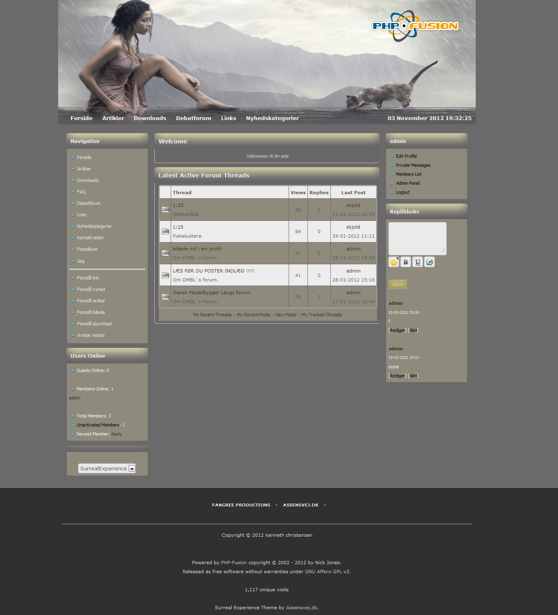This screenshot has height=615, width=558.
Task: Open Søg in the Navigation sidebar
Action: click(x=81, y=261)
